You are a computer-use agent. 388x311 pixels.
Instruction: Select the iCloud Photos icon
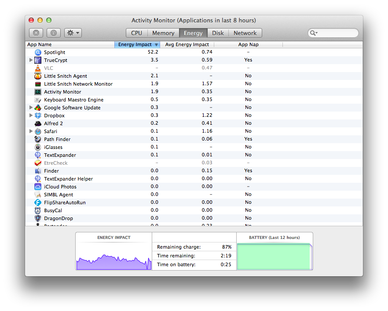coord(38,187)
